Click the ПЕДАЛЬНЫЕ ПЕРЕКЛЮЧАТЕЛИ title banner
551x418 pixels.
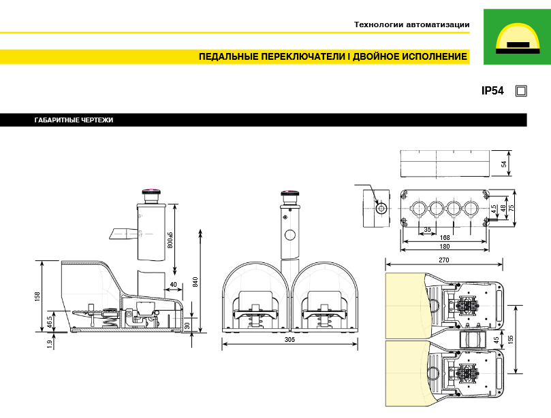[x=333, y=57]
